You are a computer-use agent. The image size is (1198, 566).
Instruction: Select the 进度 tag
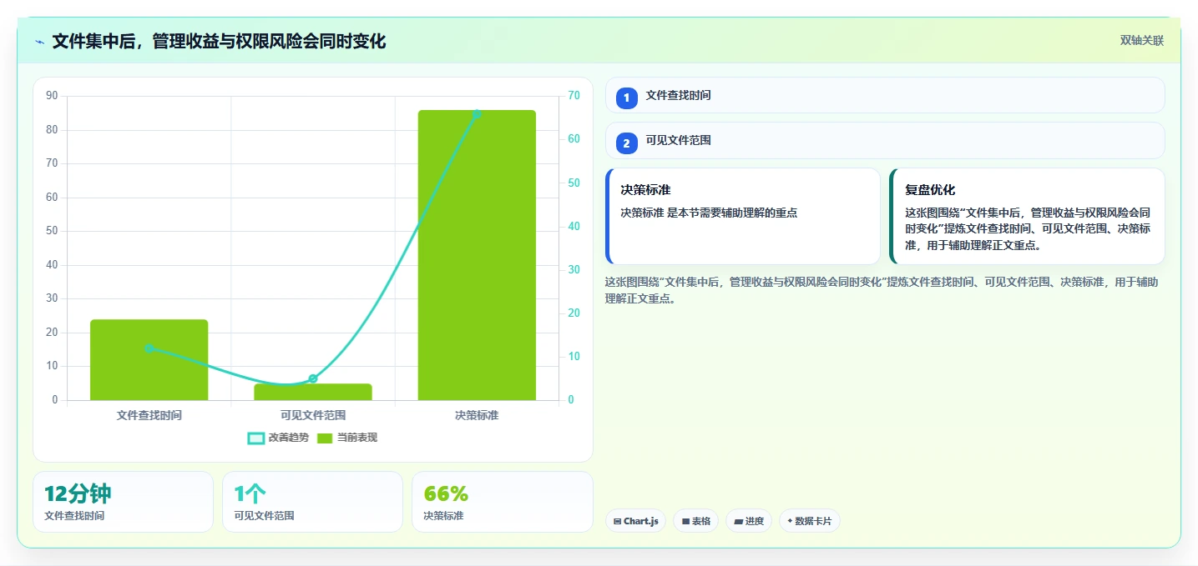tap(749, 521)
